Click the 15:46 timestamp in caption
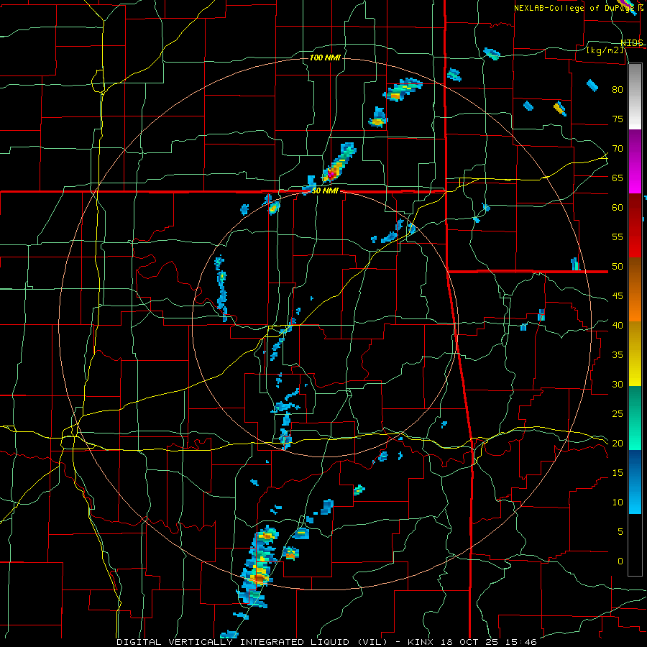The width and height of the screenshot is (647, 647). pos(523,642)
